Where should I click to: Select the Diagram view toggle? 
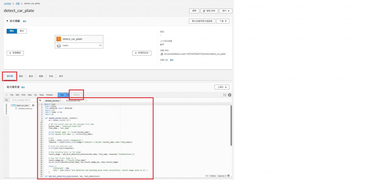point(12,31)
